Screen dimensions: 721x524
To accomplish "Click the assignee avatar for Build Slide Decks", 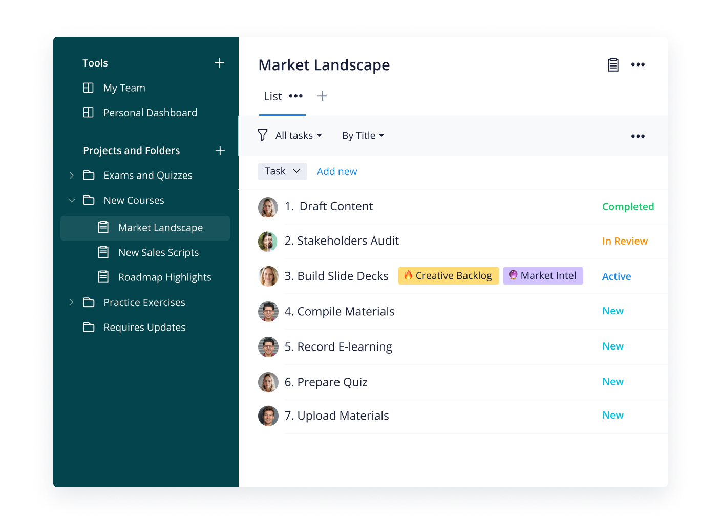I will click(x=268, y=276).
